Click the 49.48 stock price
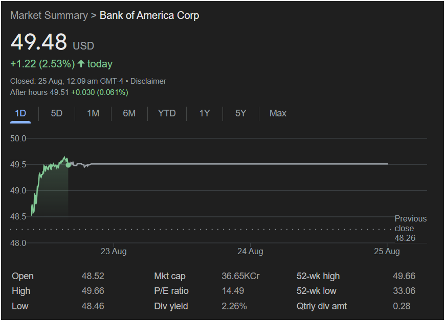This screenshot has height=321, width=445. pyautogui.click(x=39, y=42)
